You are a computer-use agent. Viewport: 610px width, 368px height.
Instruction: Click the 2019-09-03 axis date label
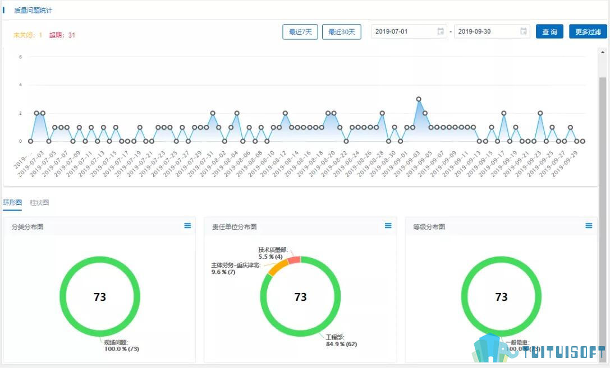click(406, 164)
